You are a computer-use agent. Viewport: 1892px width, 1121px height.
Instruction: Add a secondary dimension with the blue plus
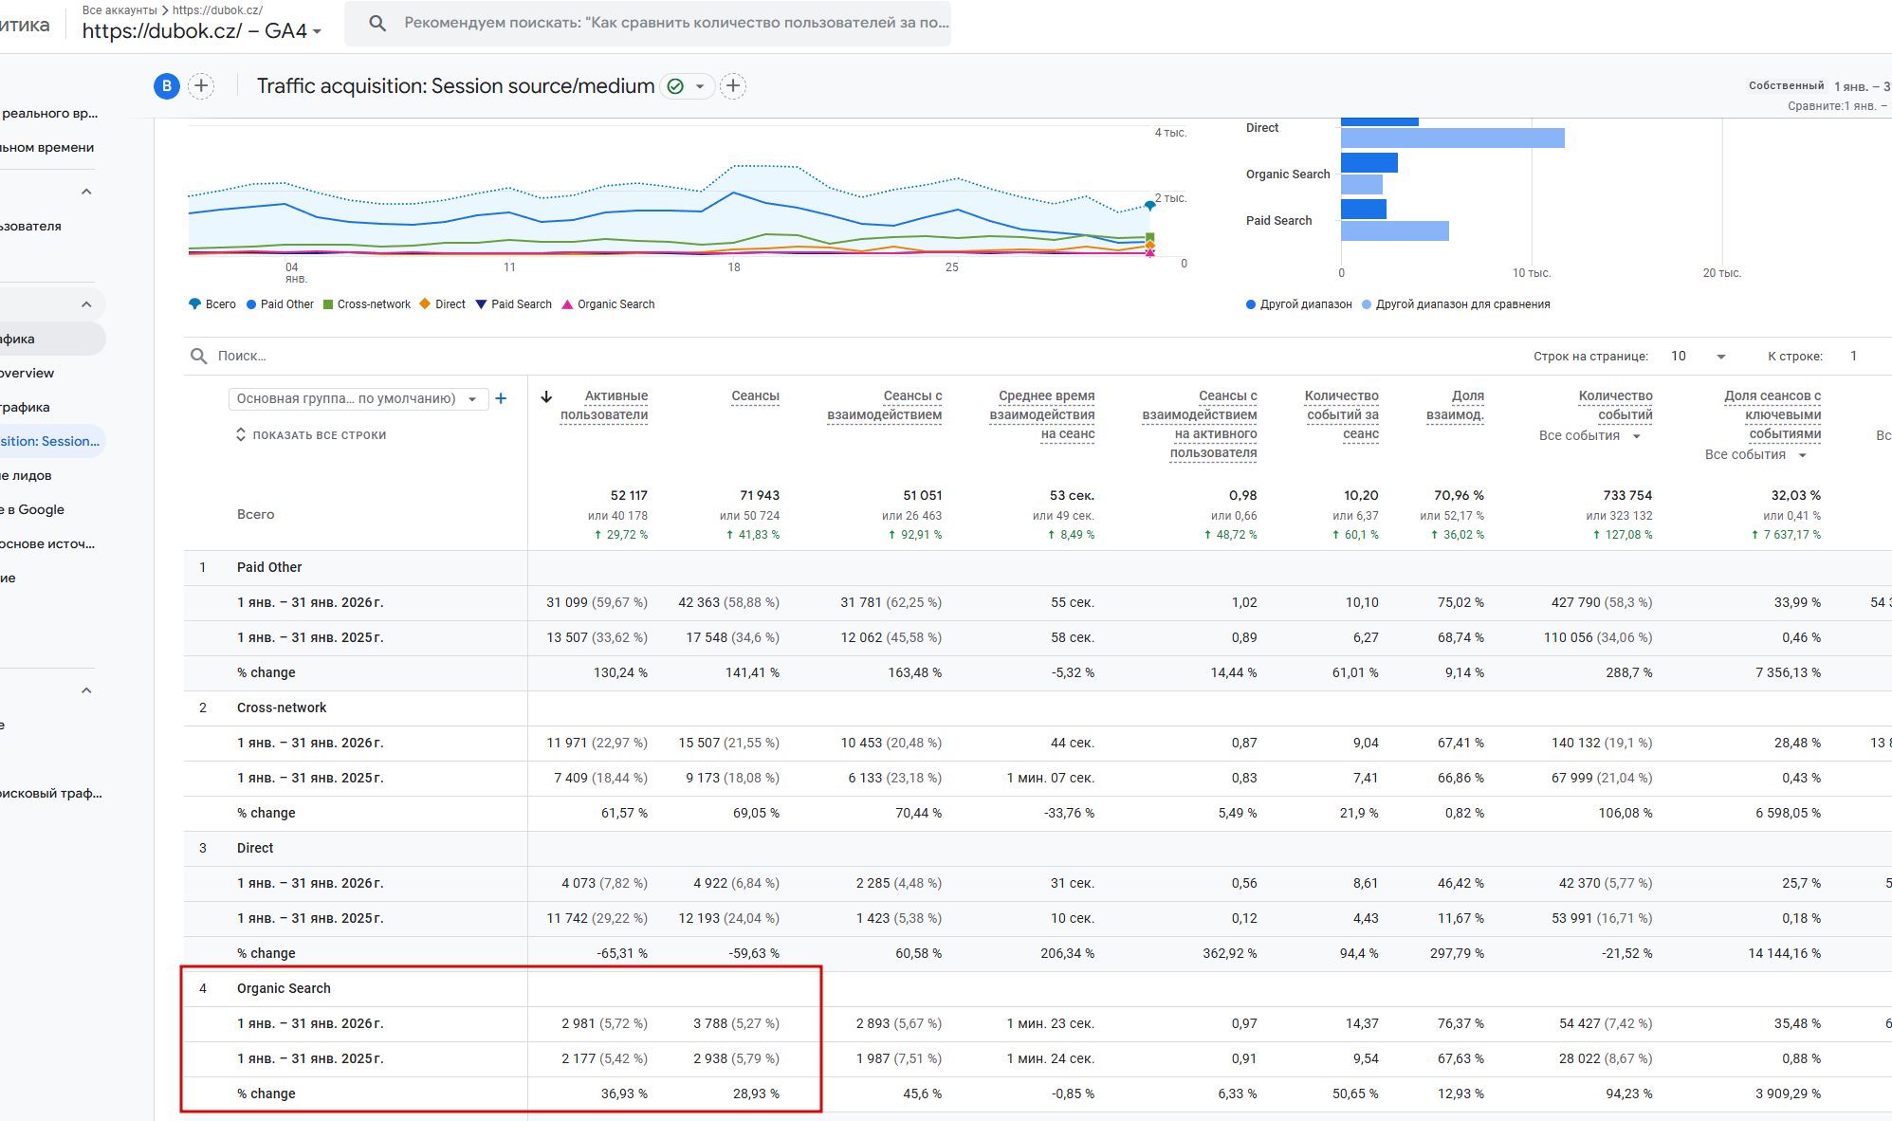point(501,398)
